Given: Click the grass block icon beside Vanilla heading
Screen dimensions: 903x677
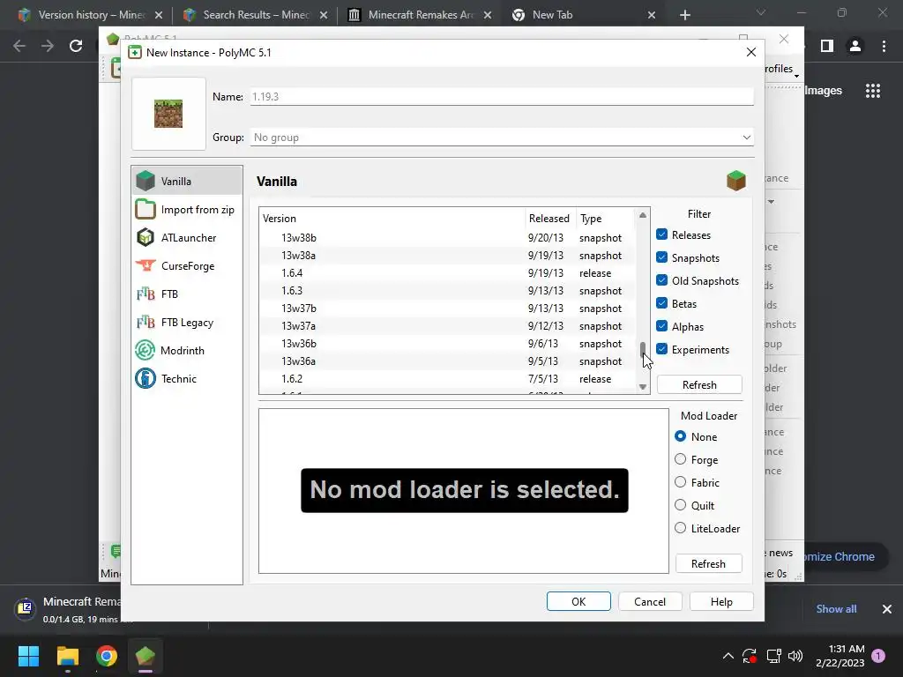Looking at the screenshot, I should click(x=736, y=181).
